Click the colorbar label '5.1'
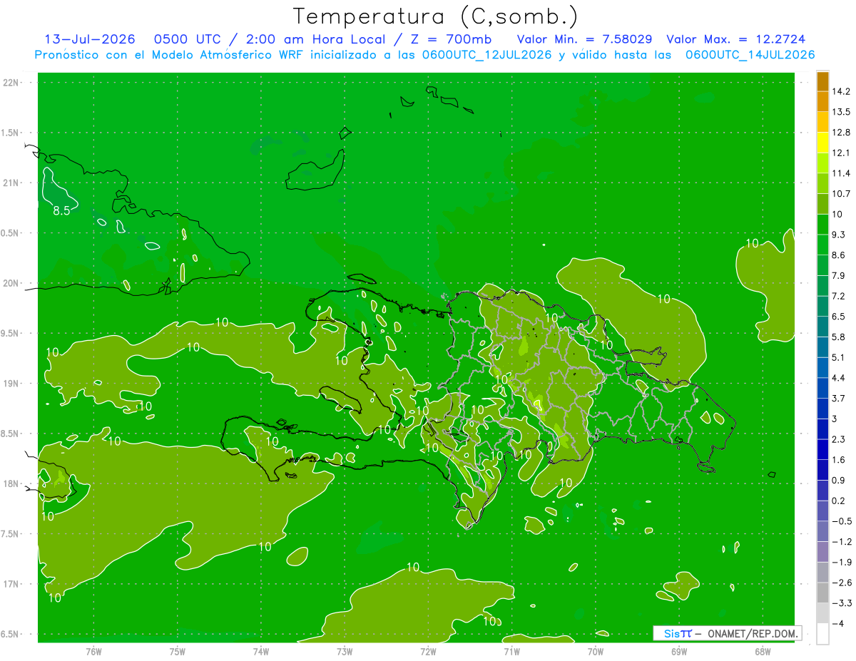The width and height of the screenshot is (856, 661). [840, 357]
